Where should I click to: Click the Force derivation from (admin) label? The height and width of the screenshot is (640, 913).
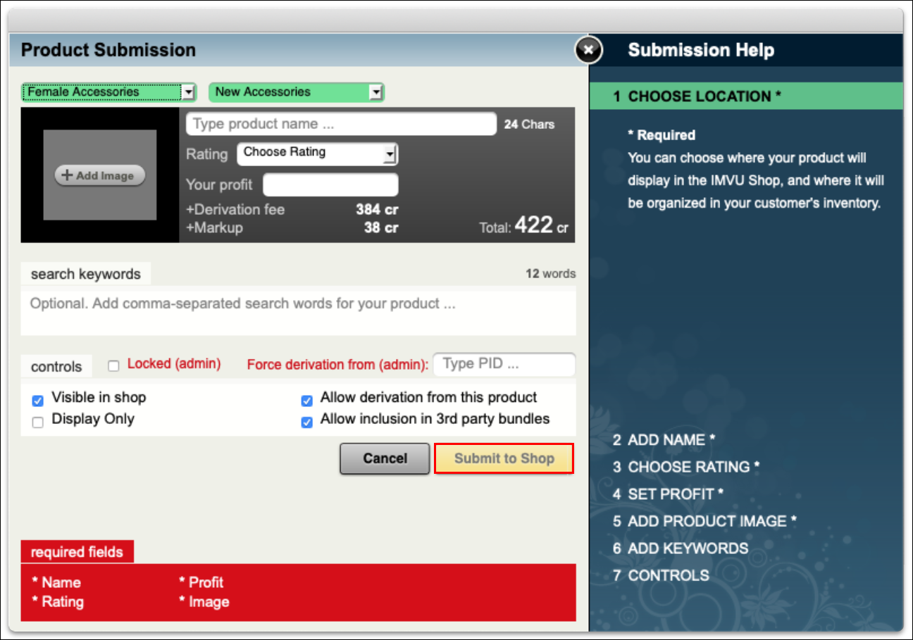click(x=337, y=365)
